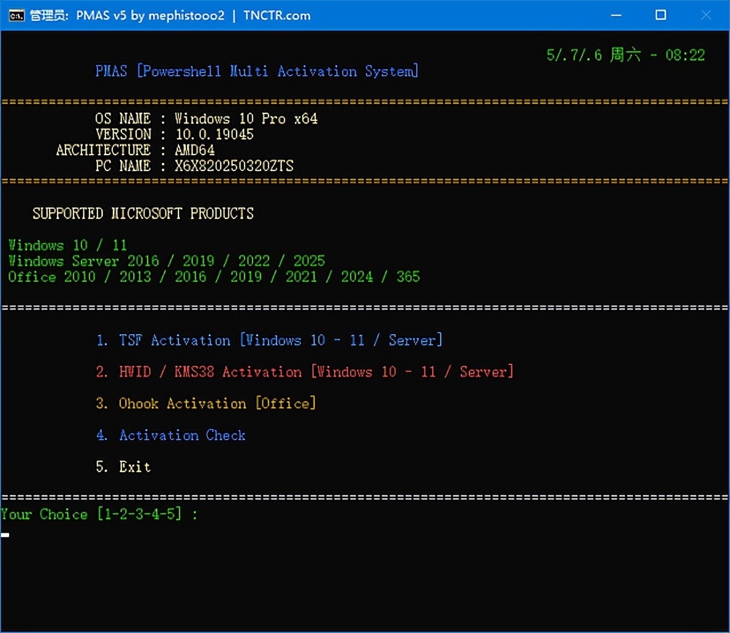Select menu option '4. Activation Check'
The width and height of the screenshot is (730, 633).
pyautogui.click(x=171, y=435)
